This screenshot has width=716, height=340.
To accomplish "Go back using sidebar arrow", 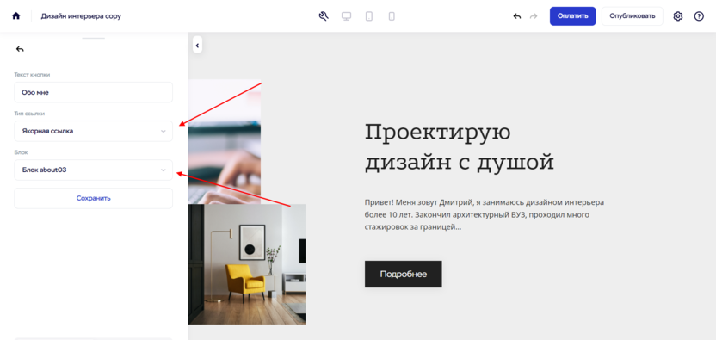I will click(x=20, y=49).
